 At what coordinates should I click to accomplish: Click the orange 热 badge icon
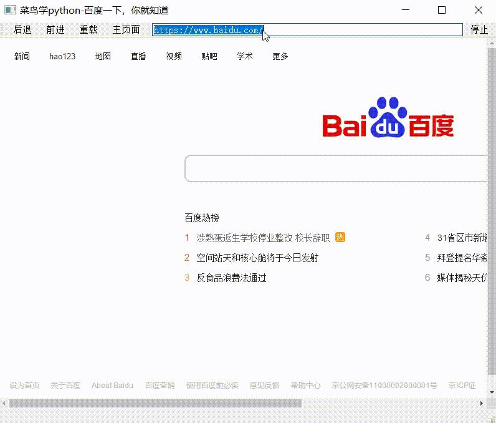(340, 237)
